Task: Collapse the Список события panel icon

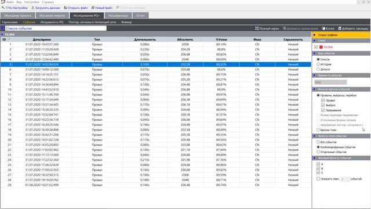Action: click(x=2, y=28)
